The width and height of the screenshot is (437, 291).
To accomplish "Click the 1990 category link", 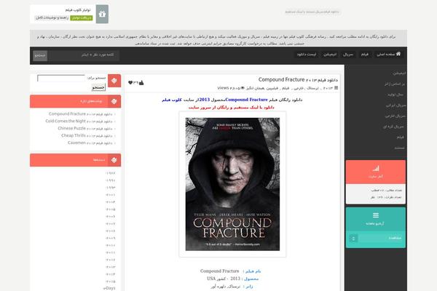I will pos(111,180).
